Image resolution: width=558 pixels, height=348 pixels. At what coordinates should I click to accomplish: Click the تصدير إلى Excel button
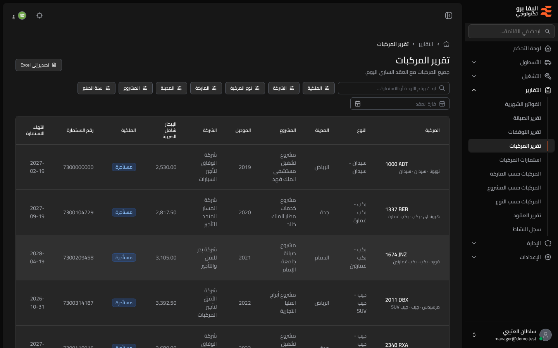[x=39, y=65]
